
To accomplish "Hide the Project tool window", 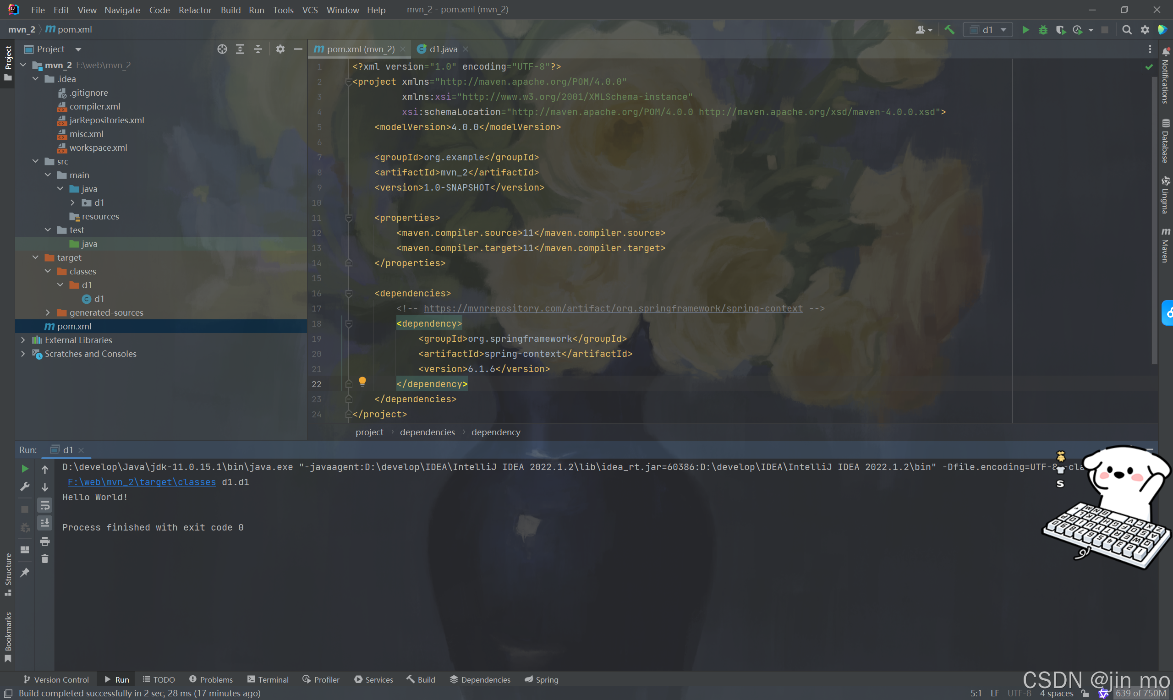I will point(298,49).
